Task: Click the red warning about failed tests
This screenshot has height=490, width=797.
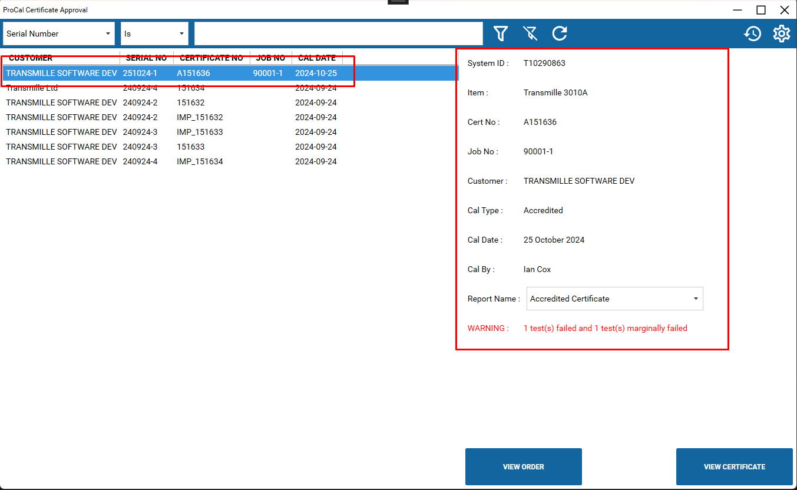Action: (605, 328)
